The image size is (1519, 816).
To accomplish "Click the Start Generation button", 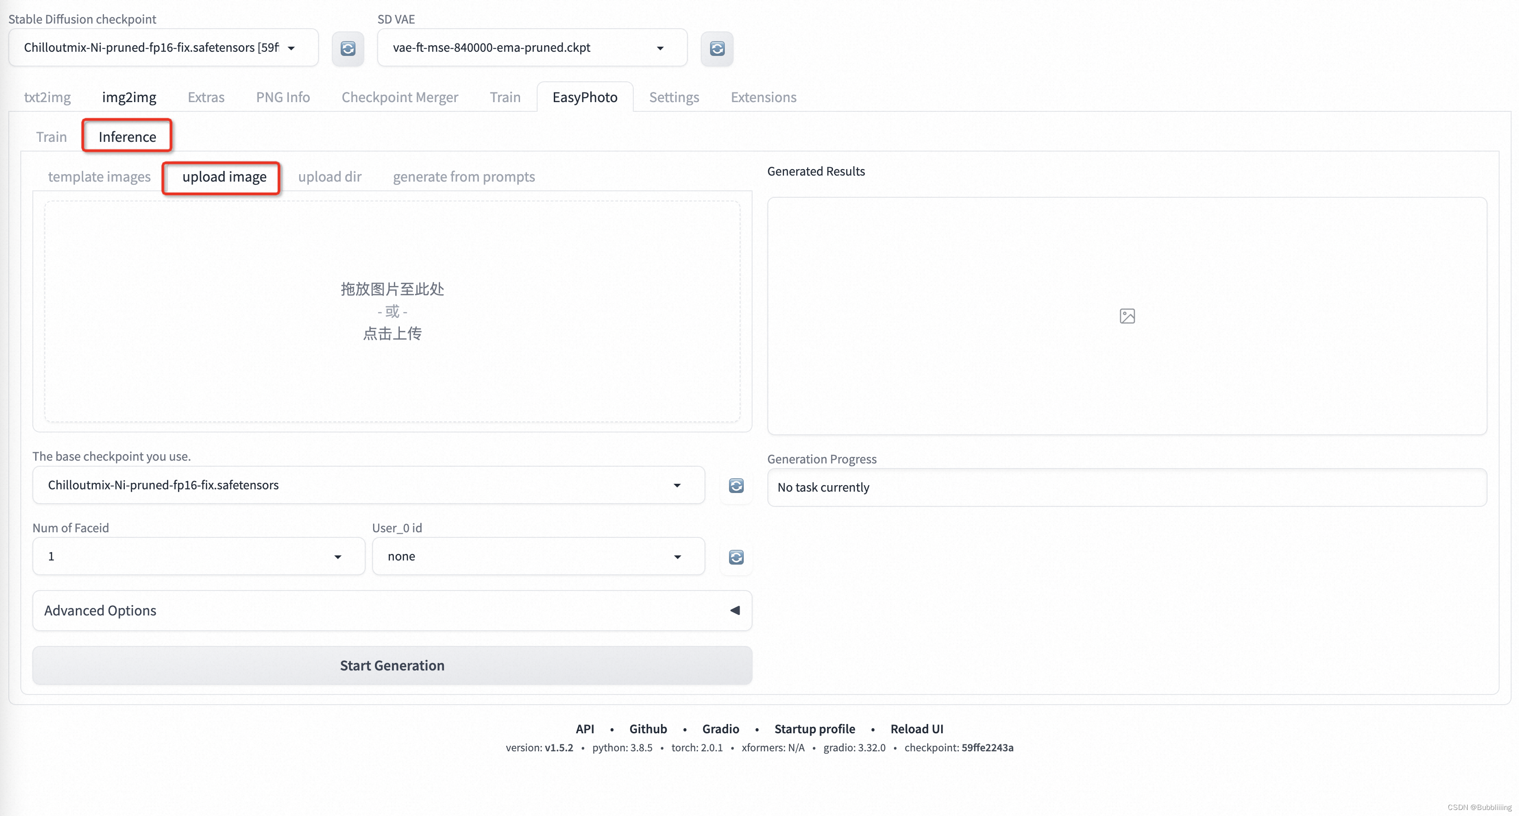I will [392, 664].
